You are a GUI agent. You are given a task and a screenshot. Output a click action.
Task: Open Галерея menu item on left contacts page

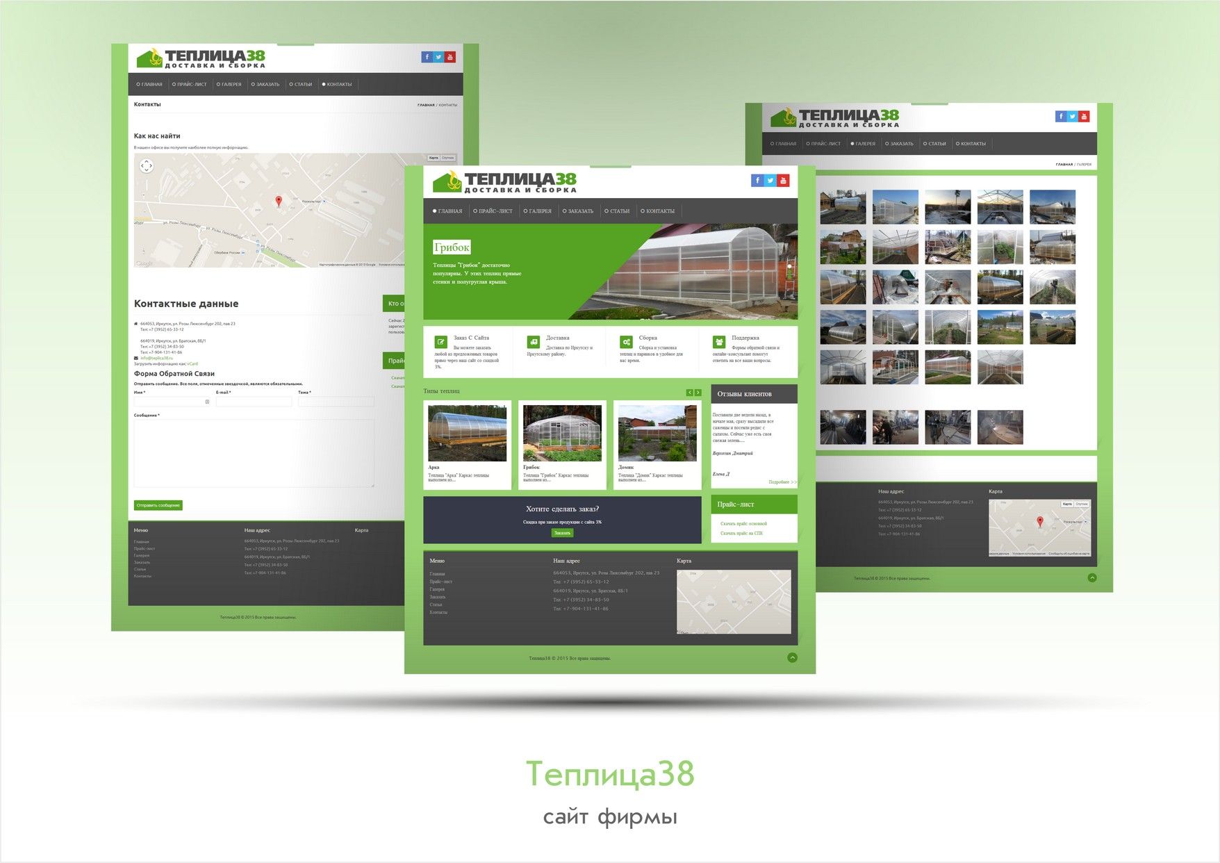pos(229,85)
